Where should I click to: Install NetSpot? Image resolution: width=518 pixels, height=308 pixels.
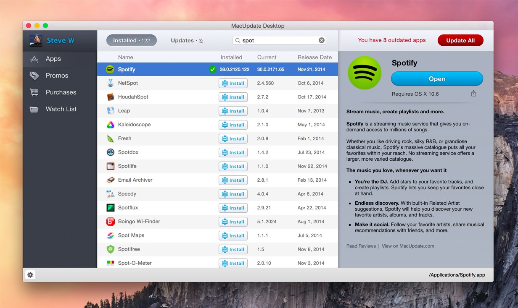tap(233, 83)
